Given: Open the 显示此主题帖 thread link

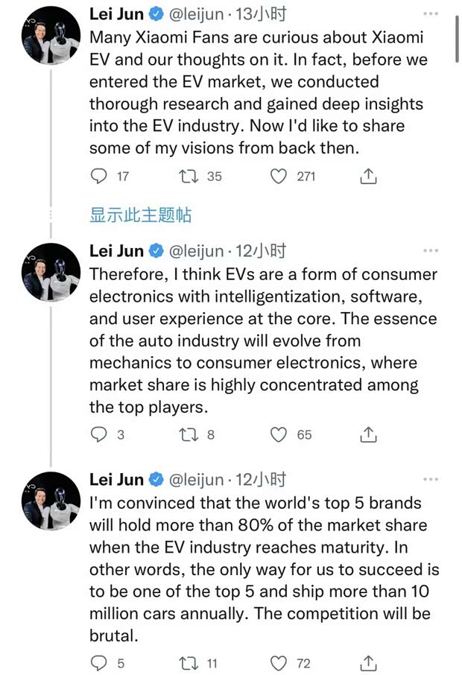Looking at the screenshot, I should tap(140, 215).
